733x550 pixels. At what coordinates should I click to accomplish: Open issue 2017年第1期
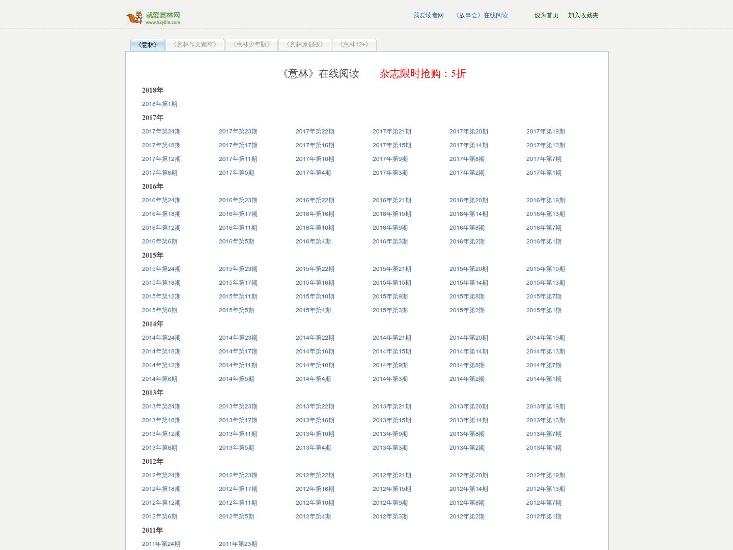pyautogui.click(x=544, y=173)
